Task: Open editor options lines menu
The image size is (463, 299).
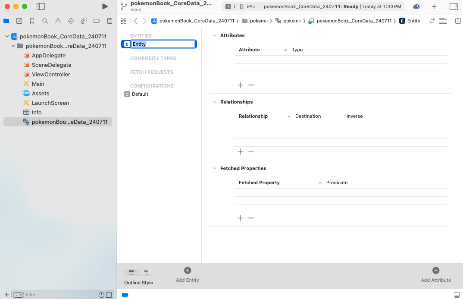Action: [x=443, y=21]
